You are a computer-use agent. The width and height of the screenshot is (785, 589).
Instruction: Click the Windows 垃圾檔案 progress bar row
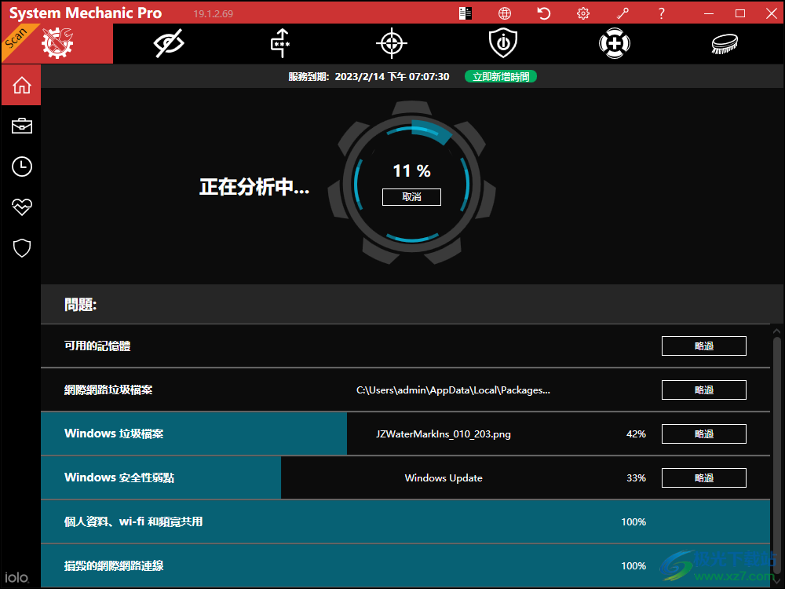click(406, 434)
